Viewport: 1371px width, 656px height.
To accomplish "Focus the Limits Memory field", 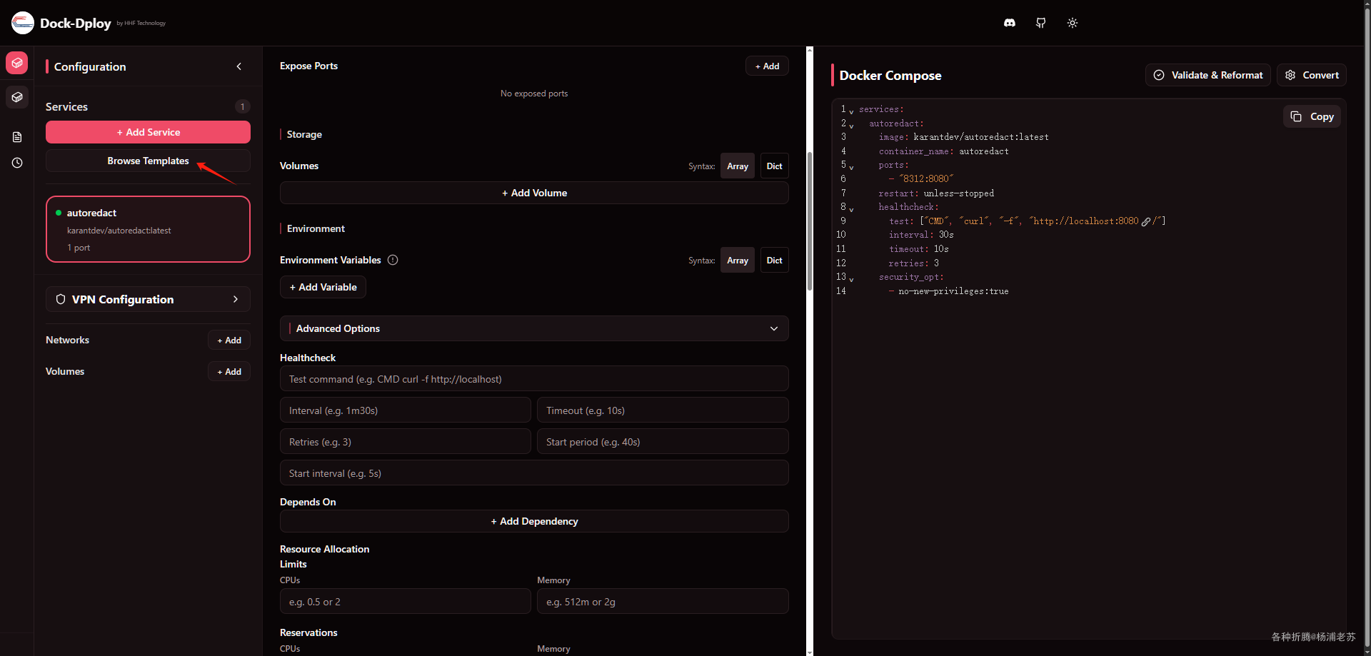I will coord(663,602).
